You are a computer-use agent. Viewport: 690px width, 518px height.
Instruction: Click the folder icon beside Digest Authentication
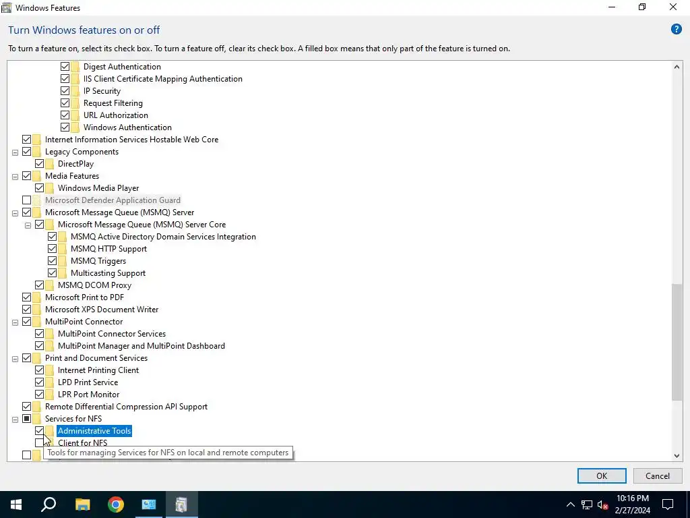75,67
